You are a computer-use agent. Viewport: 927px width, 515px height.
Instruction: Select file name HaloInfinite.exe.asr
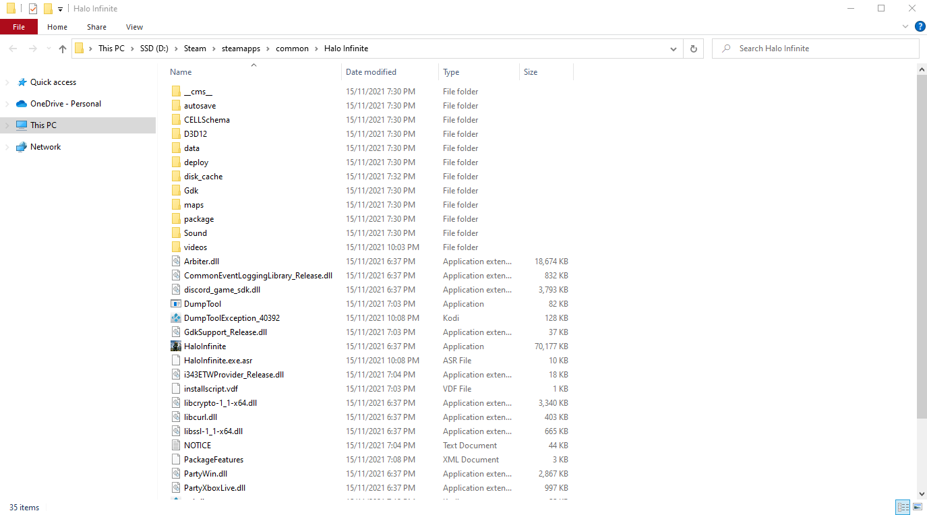tap(218, 361)
